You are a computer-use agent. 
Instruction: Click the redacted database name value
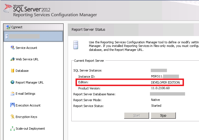[168, 94]
